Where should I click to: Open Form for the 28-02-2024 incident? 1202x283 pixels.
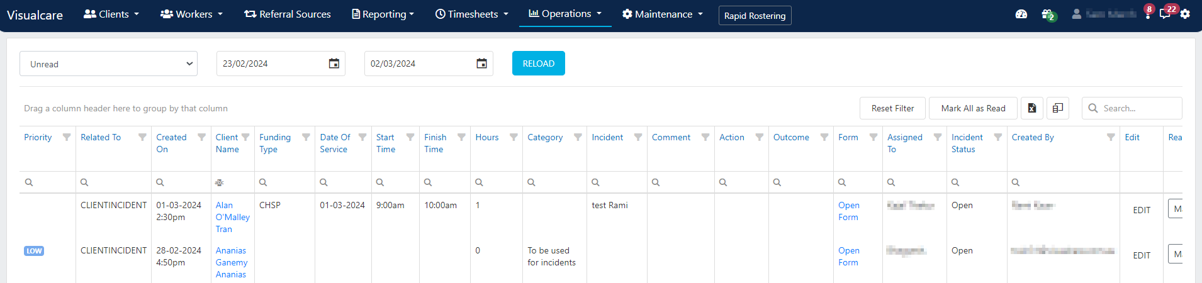point(849,257)
